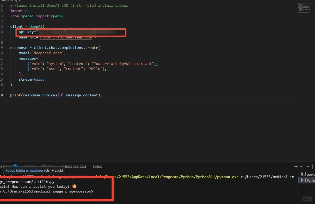The image size is (315, 204).
Task: Click the plus icon to open new terminal
Action: (x=296, y=166)
